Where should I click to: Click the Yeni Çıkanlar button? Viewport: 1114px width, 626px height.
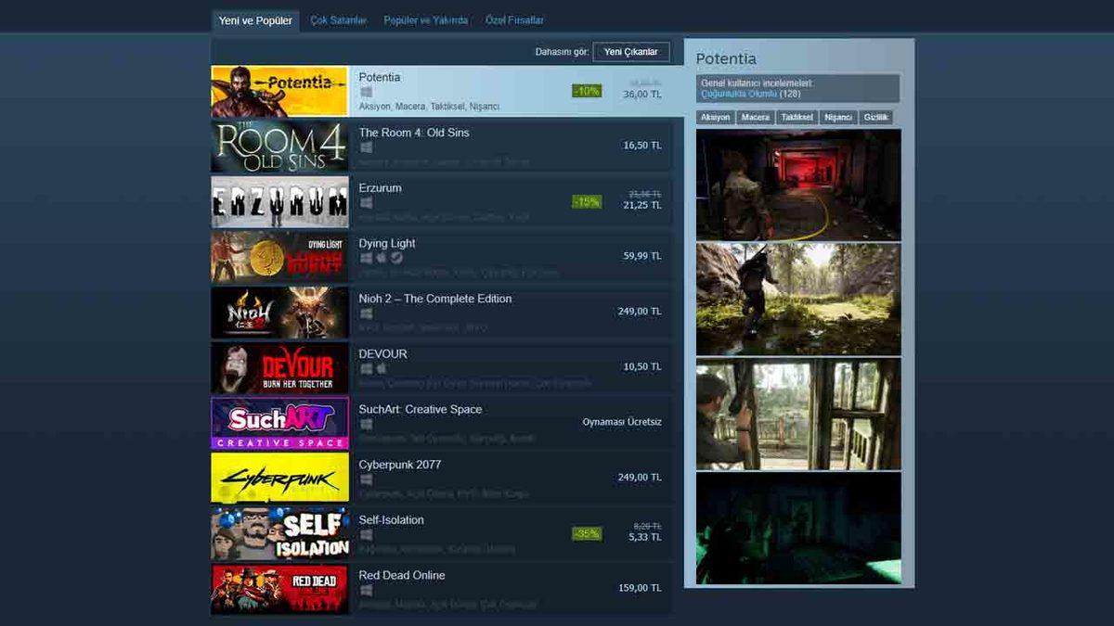pos(630,51)
